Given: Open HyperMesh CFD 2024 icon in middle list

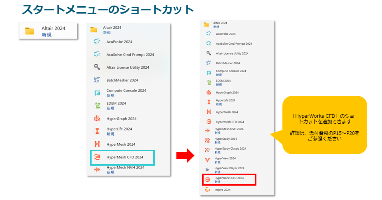Looking at the screenshot, I should pyautogui.click(x=97, y=157).
